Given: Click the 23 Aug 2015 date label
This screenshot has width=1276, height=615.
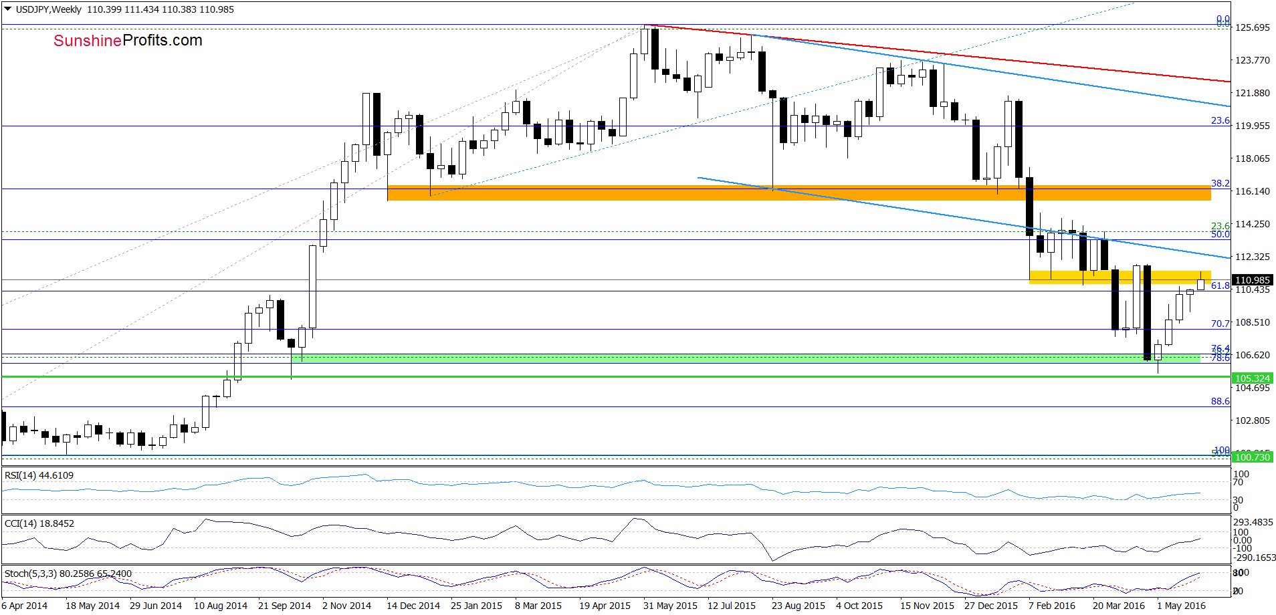Looking at the screenshot, I should 799,606.
